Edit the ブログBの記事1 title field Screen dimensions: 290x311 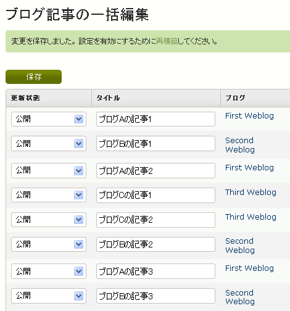tap(155, 144)
